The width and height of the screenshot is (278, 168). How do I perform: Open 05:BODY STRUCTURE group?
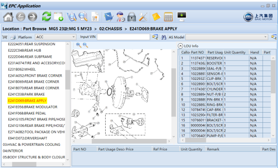point(34,157)
